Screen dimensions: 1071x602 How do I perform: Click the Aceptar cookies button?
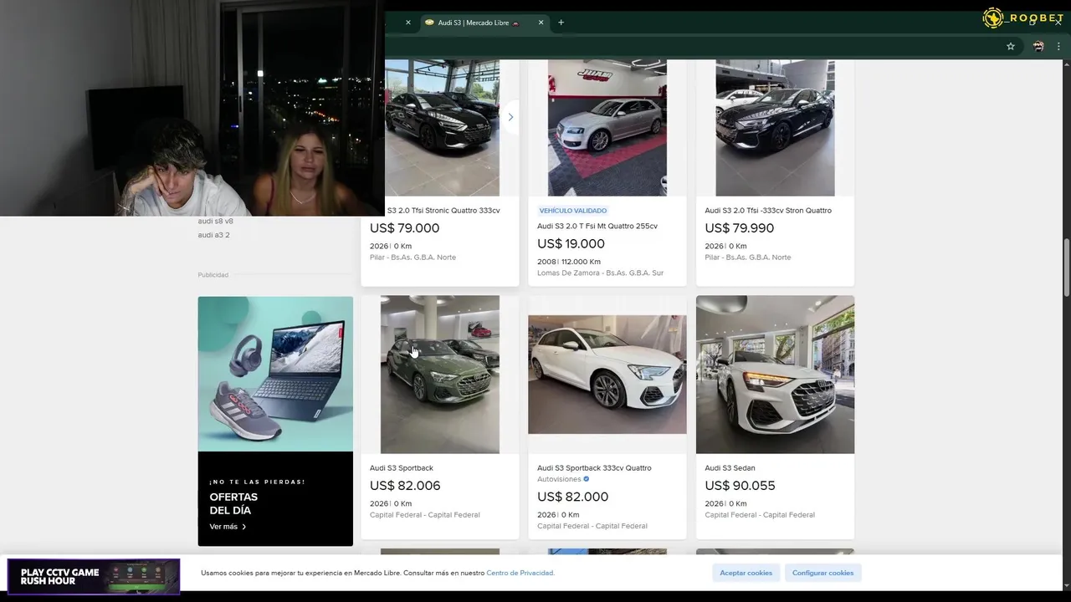746,573
